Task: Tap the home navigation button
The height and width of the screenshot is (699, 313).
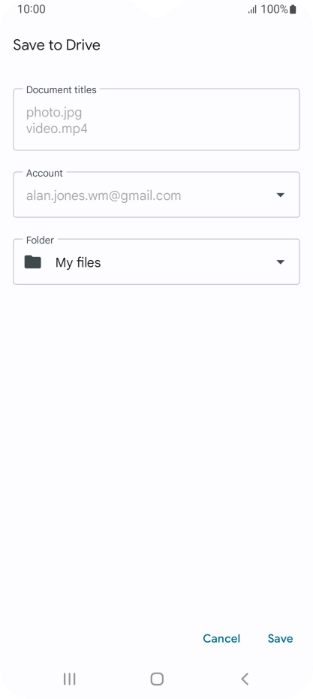Action: click(157, 679)
